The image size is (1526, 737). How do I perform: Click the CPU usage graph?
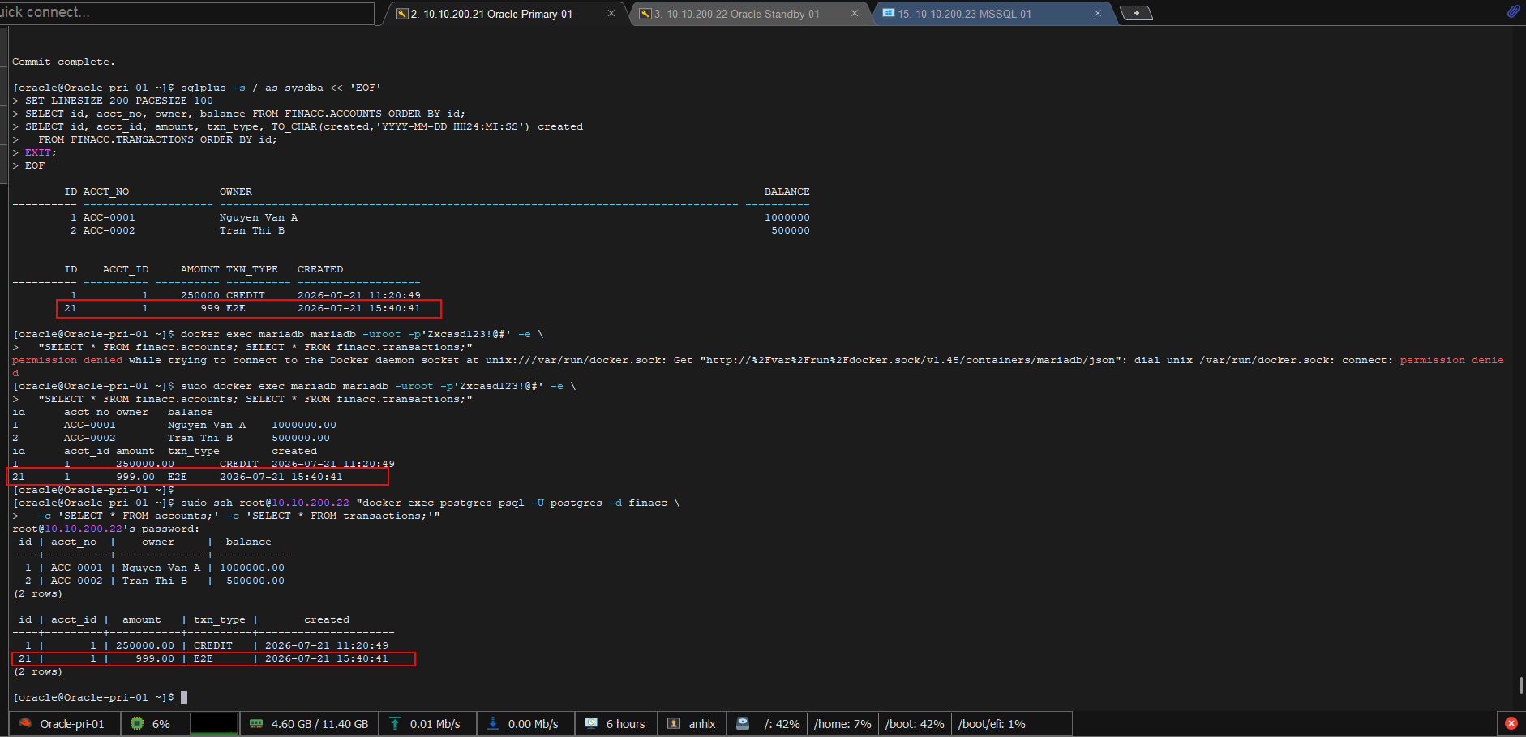pos(214,723)
